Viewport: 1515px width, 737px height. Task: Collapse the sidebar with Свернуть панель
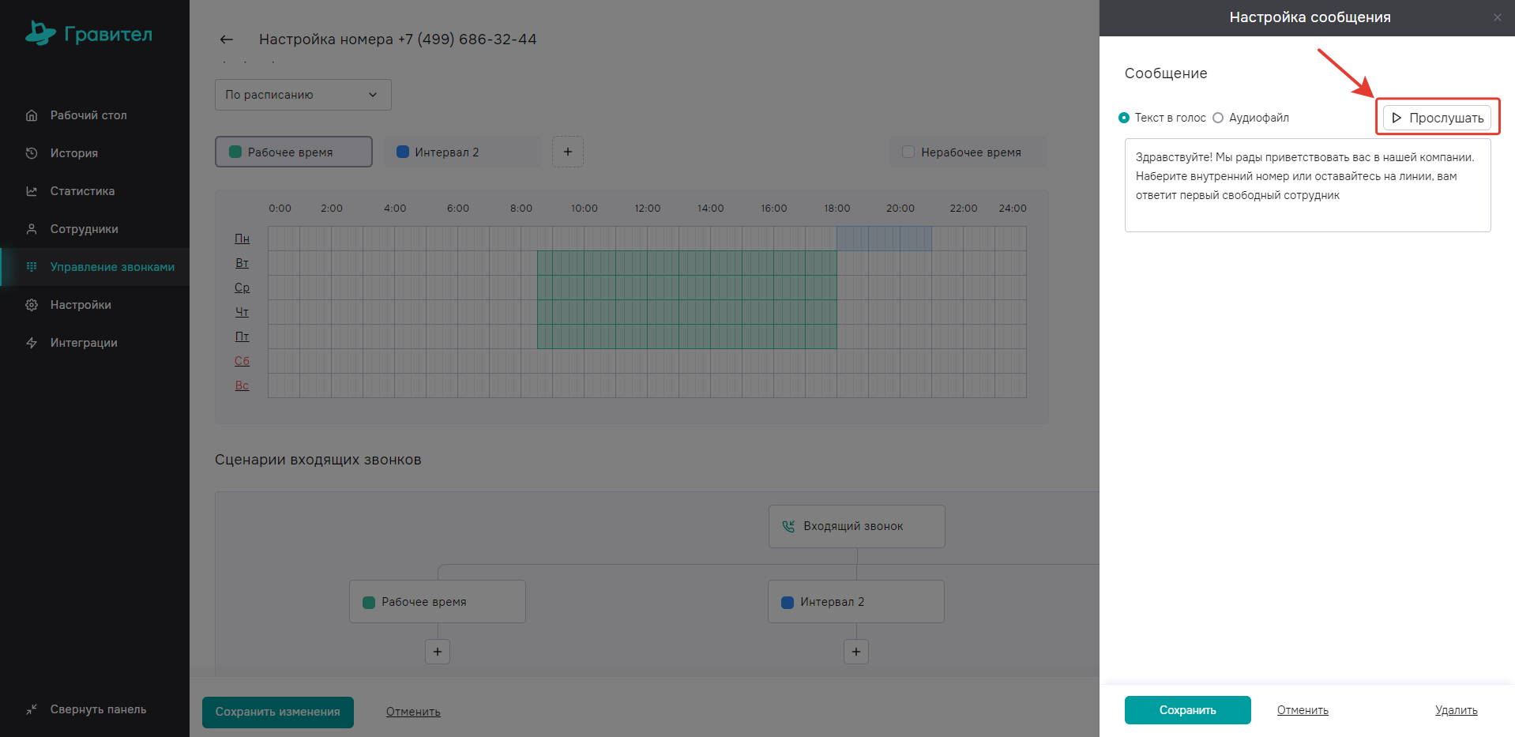click(x=87, y=709)
